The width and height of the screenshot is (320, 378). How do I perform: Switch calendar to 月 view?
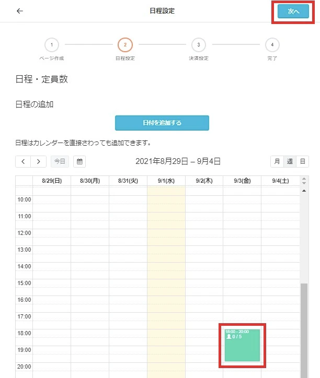pyautogui.click(x=277, y=161)
